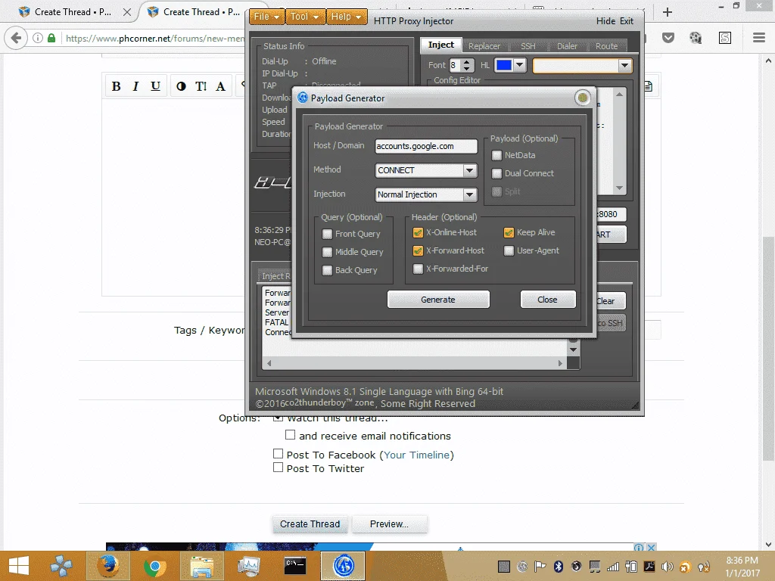Open a new browser tab with plus
This screenshot has height=581, width=775.
pos(668,12)
